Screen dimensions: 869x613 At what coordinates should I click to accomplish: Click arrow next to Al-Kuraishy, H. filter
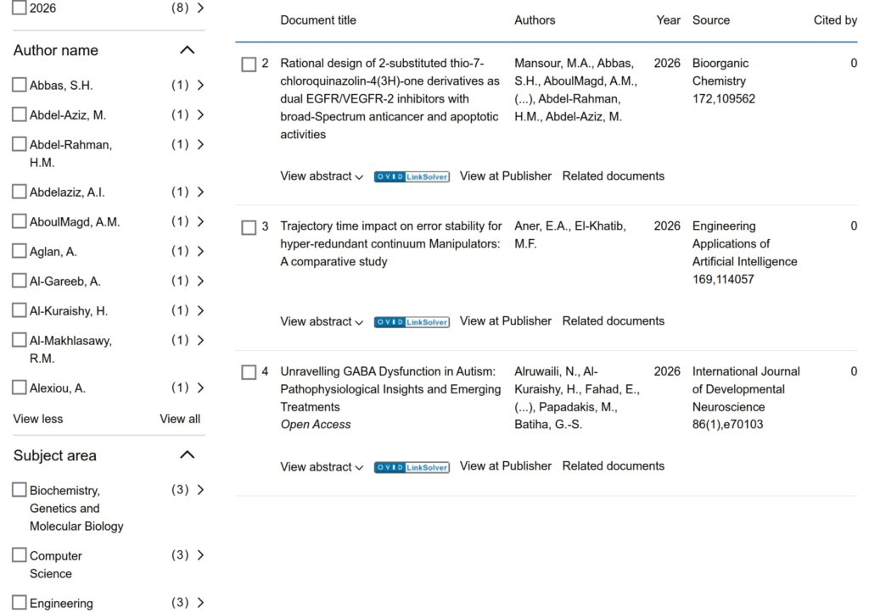[x=200, y=310]
